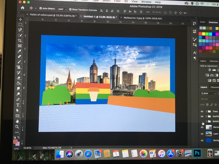Select the Eraser tool
219x164 pixels.
pyautogui.click(x=19, y=78)
